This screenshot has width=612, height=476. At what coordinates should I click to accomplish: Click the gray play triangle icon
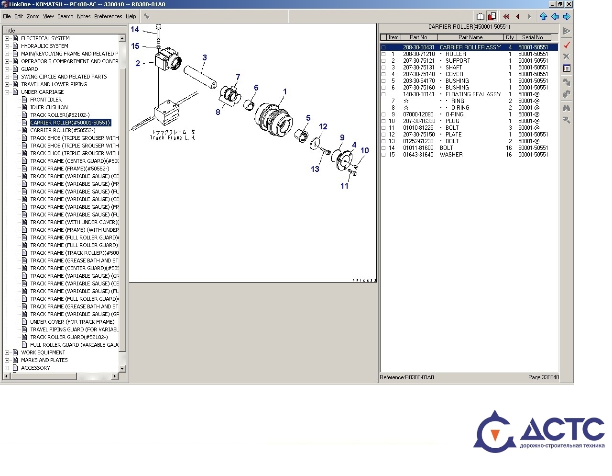[x=567, y=31]
